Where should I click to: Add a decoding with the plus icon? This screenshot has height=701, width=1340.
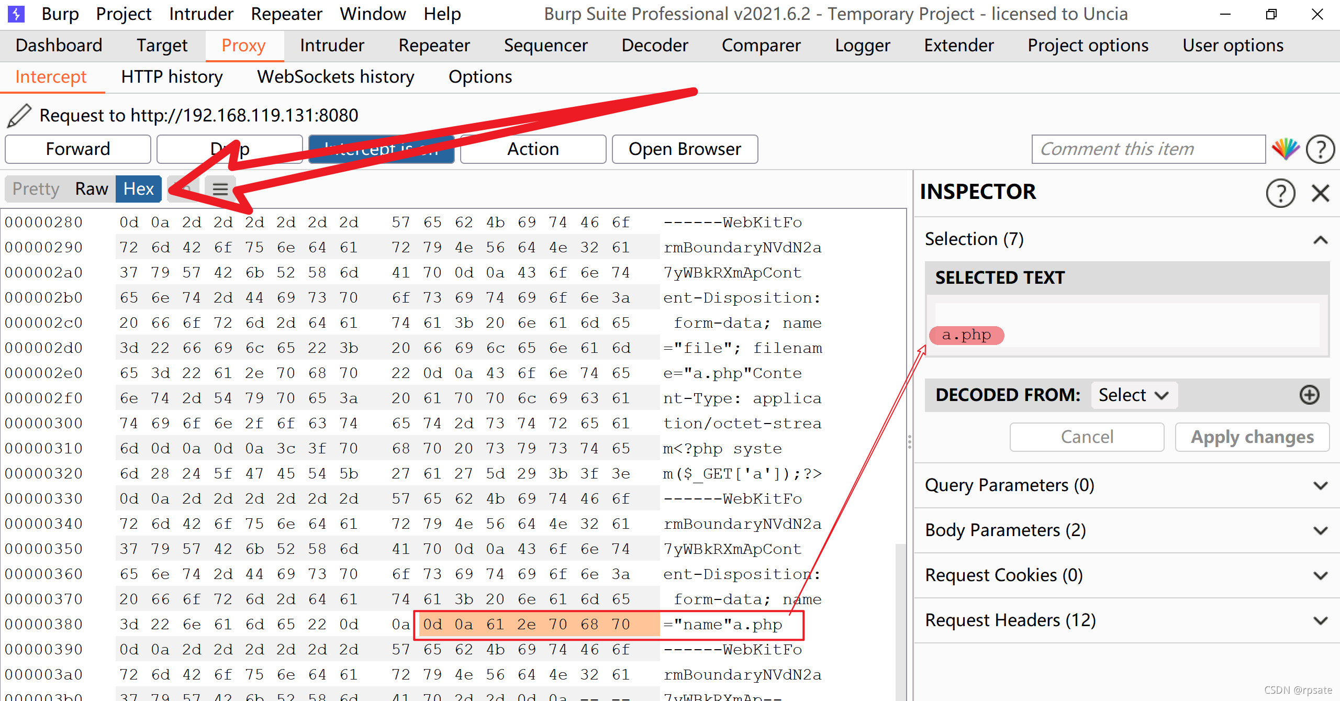tap(1309, 395)
